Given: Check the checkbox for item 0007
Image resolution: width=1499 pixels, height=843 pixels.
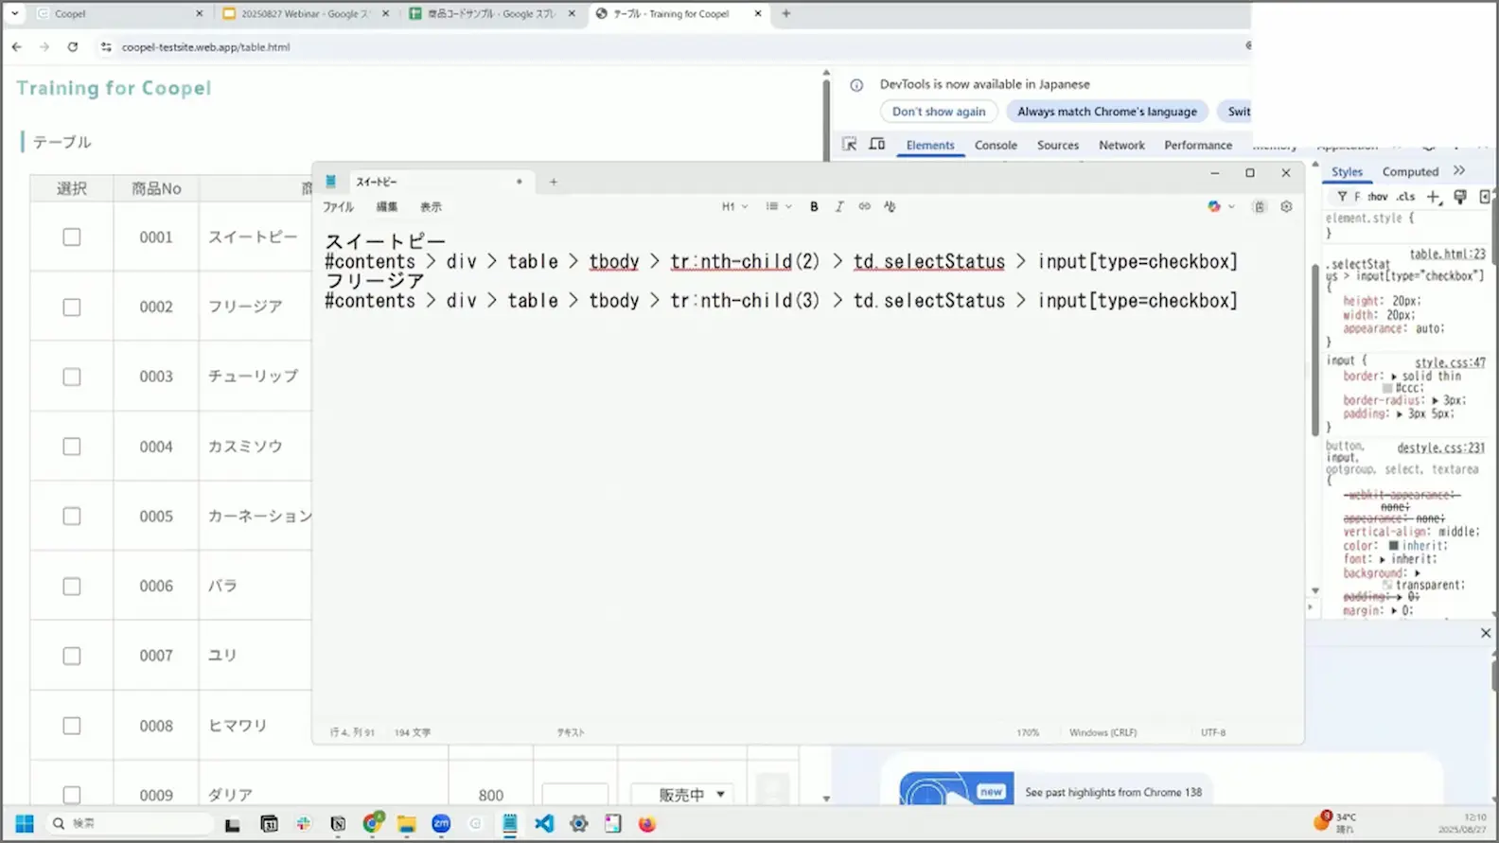Looking at the screenshot, I should [72, 656].
